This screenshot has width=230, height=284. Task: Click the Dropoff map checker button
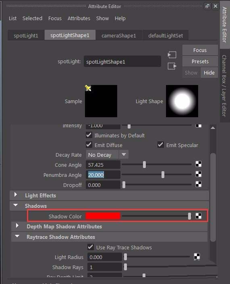click(199, 184)
